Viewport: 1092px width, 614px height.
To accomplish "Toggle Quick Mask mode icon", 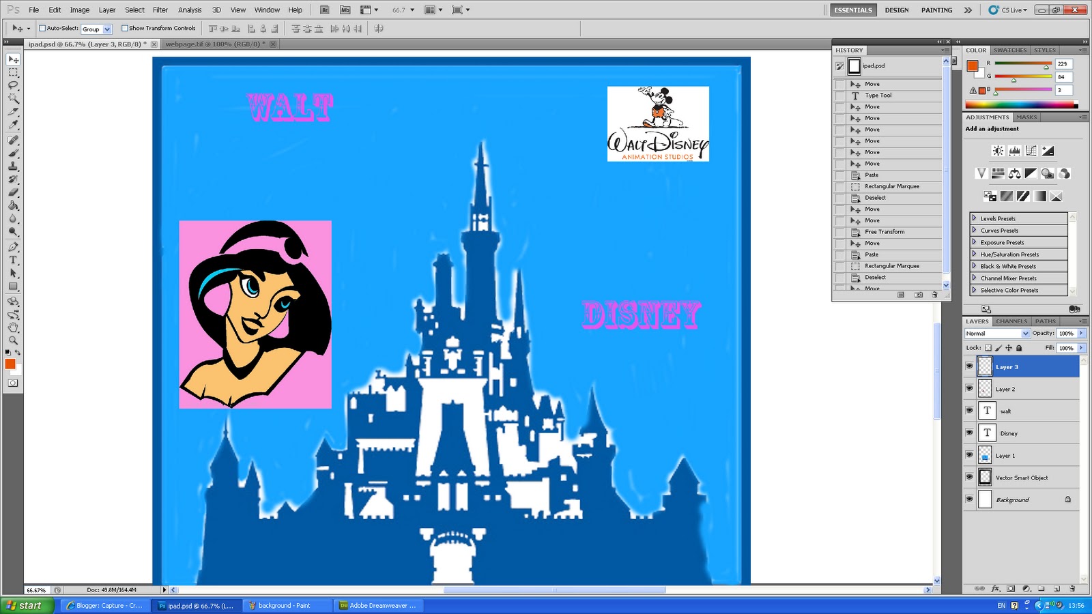I will [13, 383].
